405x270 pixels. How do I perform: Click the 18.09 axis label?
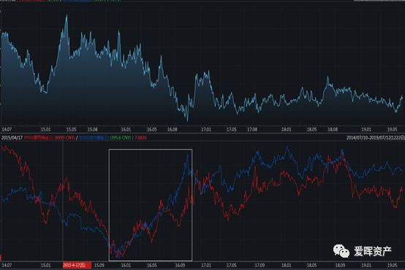tap(340, 265)
